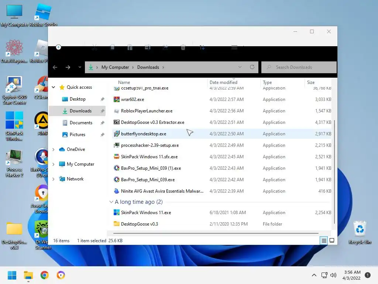Switch to details list view
The image size is (378, 284).
[x=324, y=240]
